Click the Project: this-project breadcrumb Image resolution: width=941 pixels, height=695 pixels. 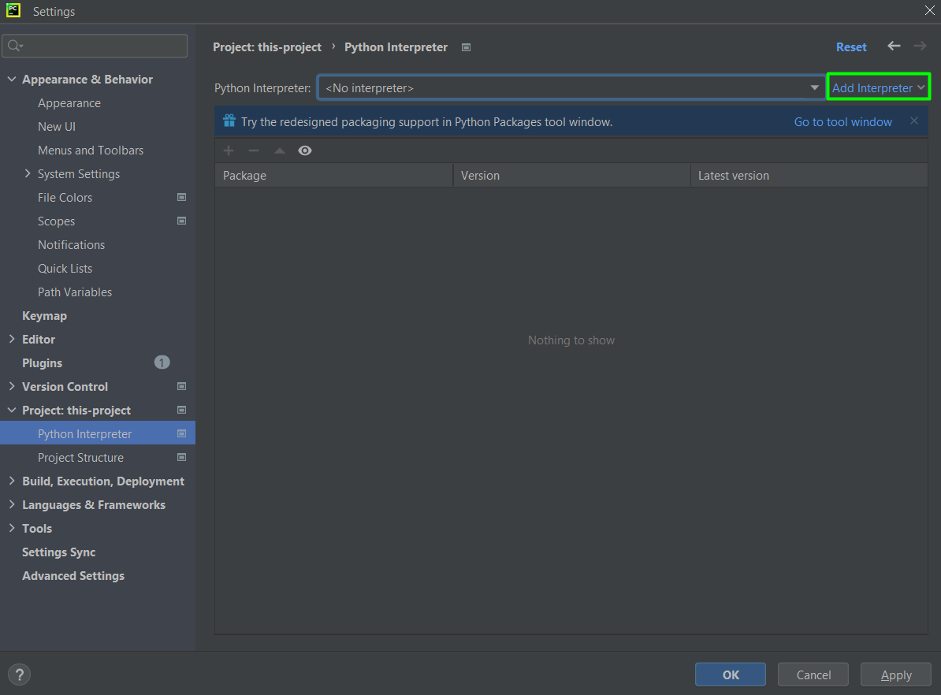(x=267, y=46)
